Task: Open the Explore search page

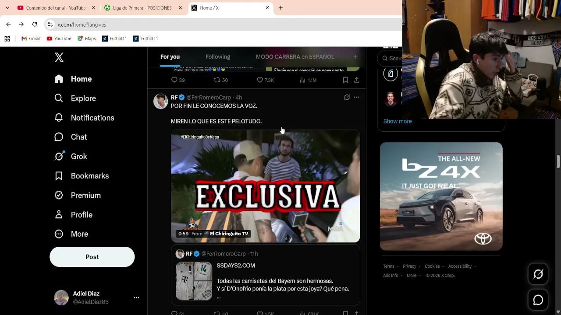Action: point(75,98)
